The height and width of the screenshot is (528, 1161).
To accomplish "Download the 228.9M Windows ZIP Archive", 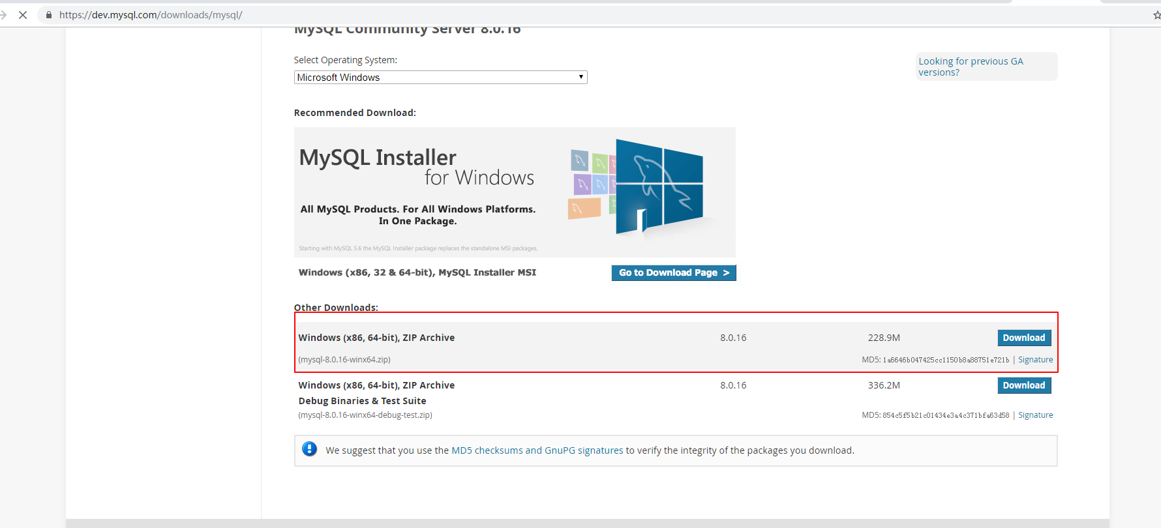I will [1024, 338].
